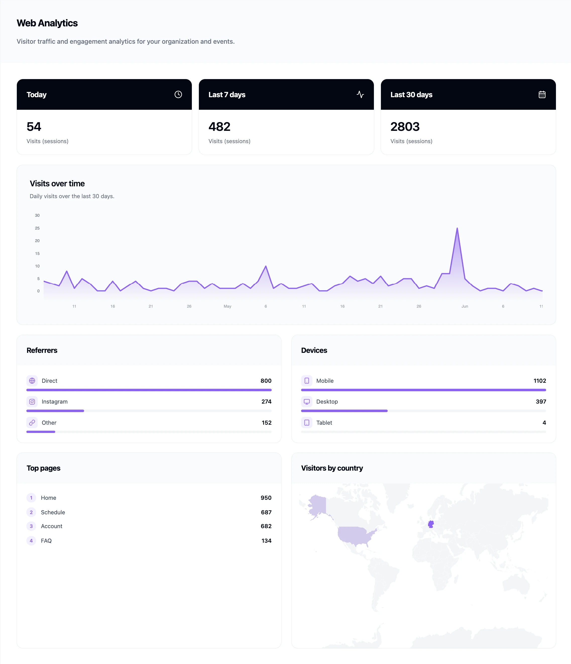Click rank badge 1 beside Home
Screen dimensions: 571x664
(31, 498)
